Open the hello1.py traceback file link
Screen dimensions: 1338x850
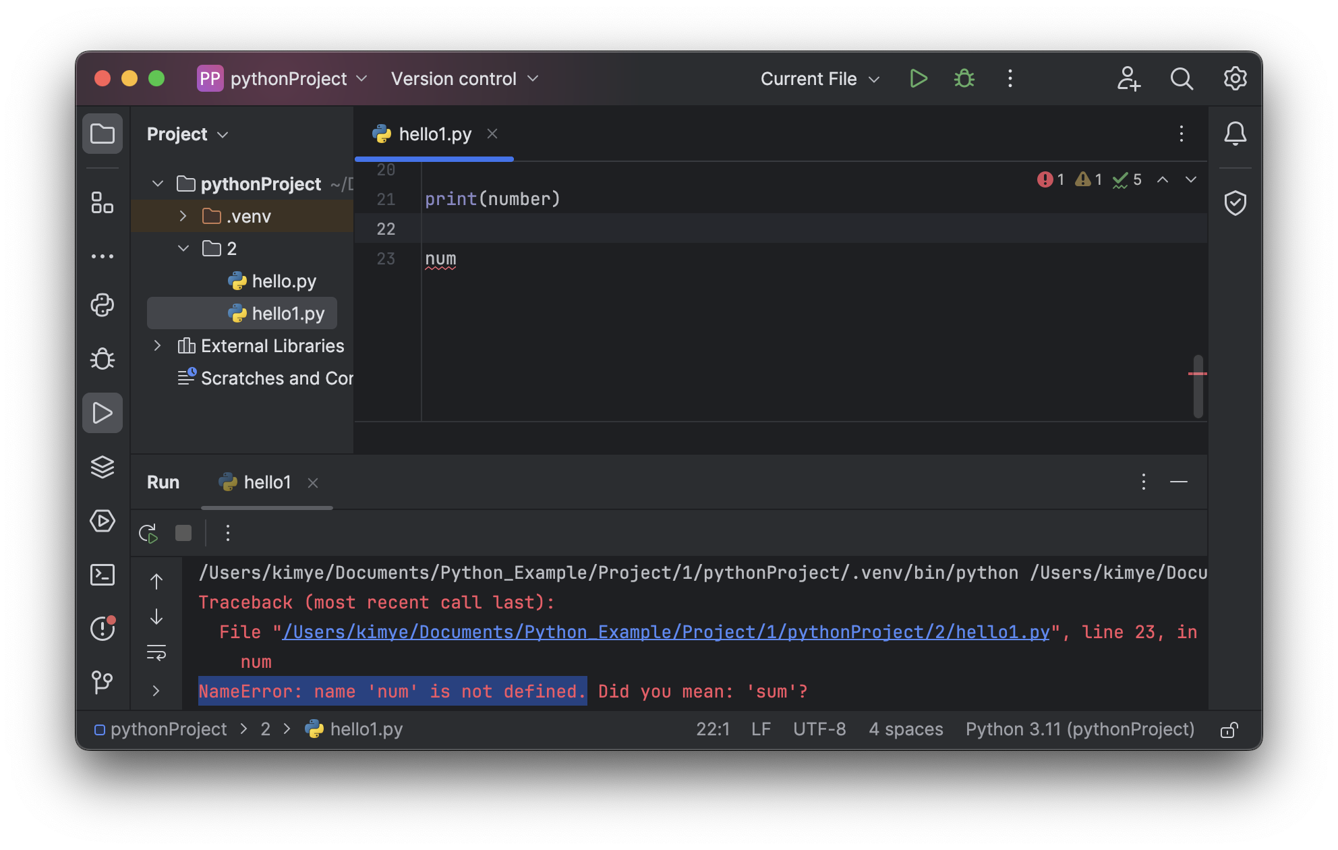coord(666,632)
